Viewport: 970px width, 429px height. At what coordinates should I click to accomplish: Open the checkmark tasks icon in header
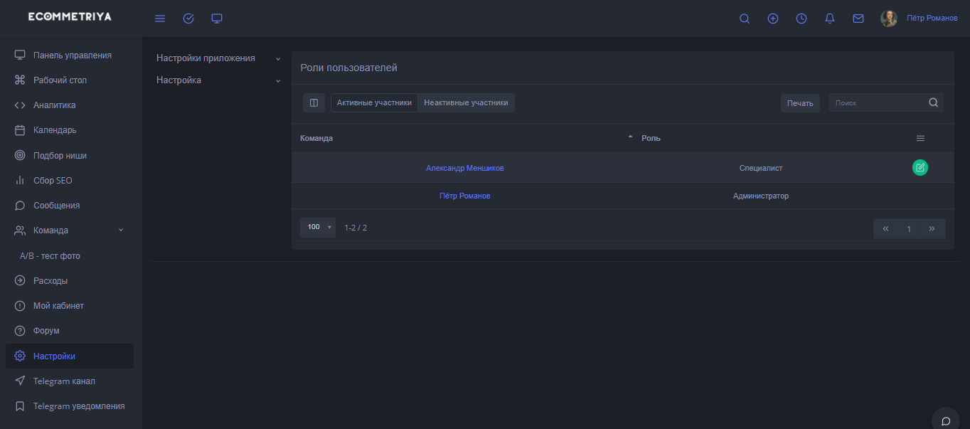point(188,18)
